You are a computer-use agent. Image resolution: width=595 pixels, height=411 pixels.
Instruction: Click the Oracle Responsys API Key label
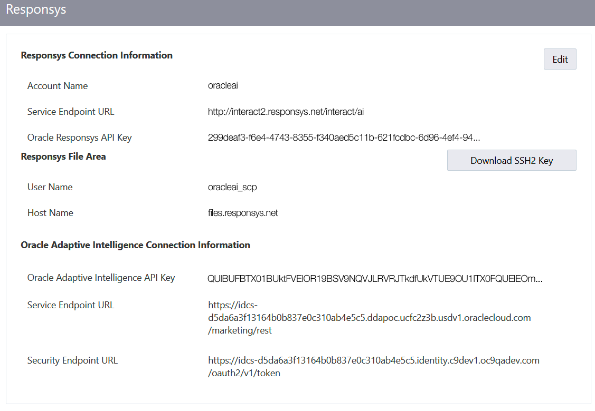79,138
